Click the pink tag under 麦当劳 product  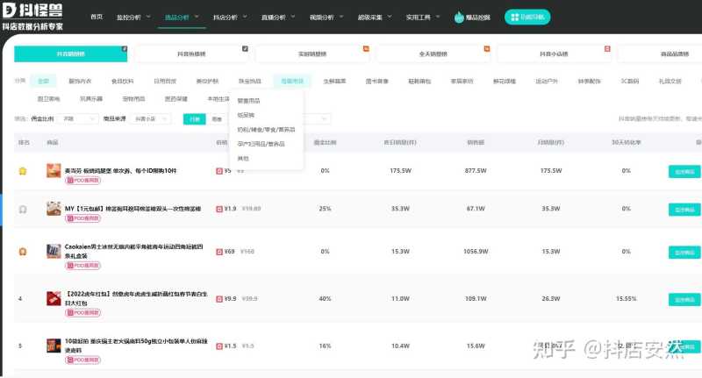82,181
